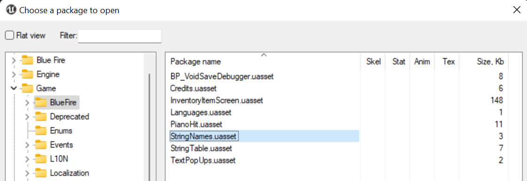Click the Game folder icon
This screenshot has height=181, width=527.
pos(28,88)
